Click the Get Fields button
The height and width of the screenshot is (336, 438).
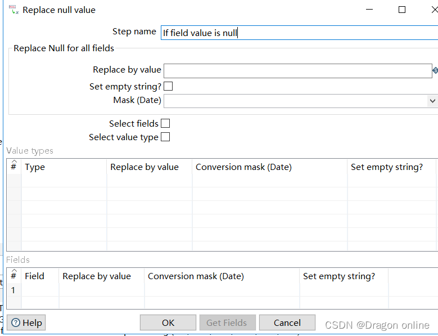227,322
